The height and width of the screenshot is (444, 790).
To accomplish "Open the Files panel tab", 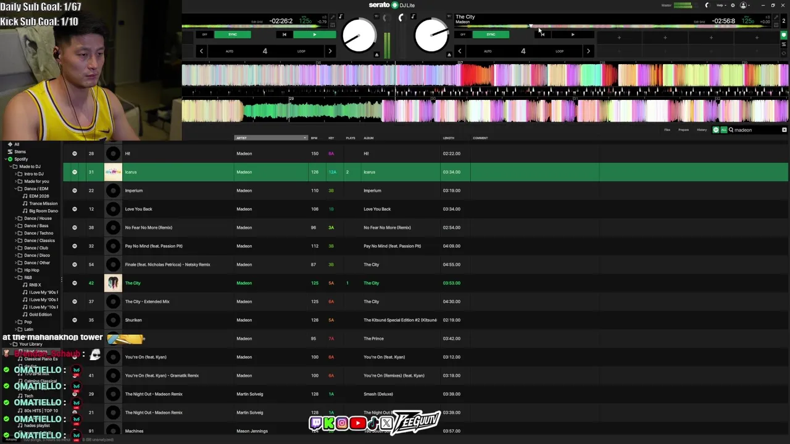I will click(667, 130).
